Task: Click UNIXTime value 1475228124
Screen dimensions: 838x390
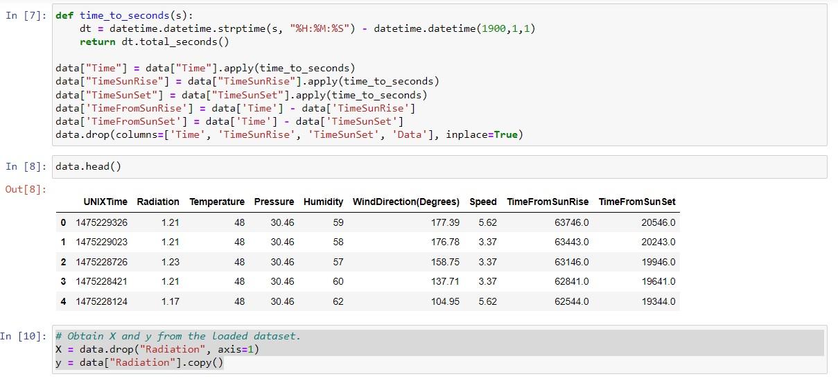Action: pos(102,301)
